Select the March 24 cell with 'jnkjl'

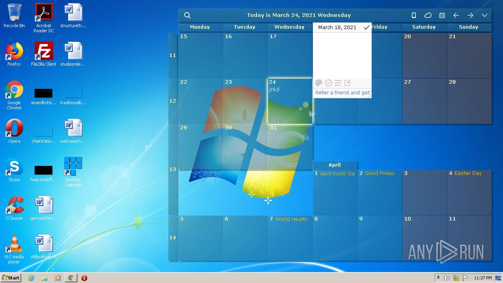tap(290, 101)
